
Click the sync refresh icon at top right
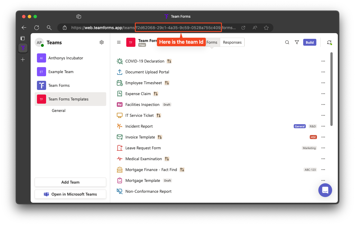(329, 42)
